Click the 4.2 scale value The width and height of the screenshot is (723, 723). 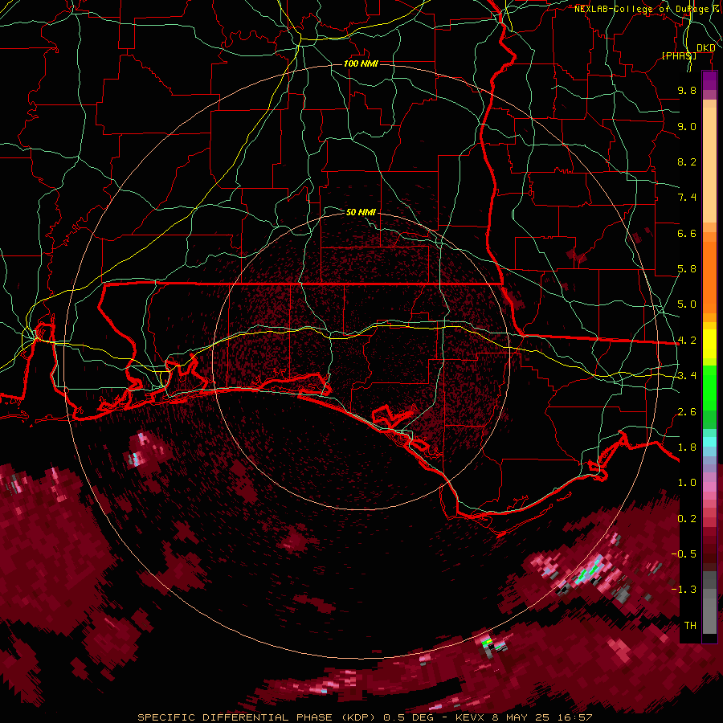pos(687,341)
